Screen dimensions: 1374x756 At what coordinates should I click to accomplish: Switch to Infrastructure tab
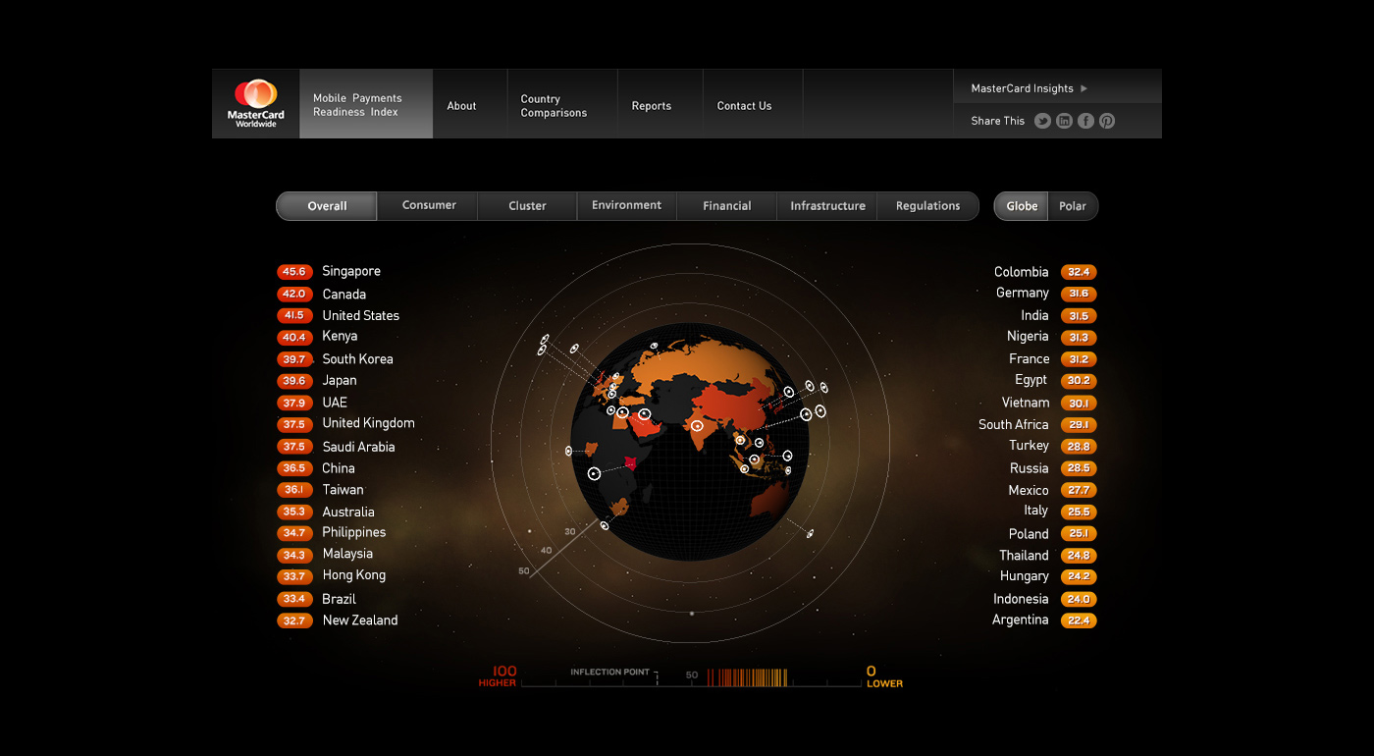click(x=827, y=206)
